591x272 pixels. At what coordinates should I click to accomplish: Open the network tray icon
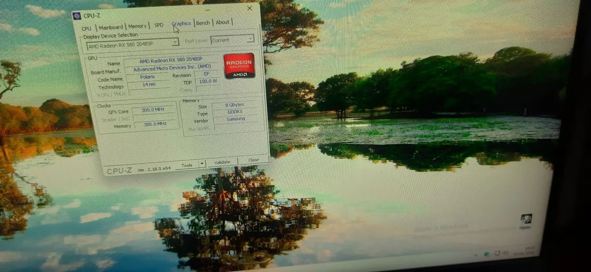[497, 253]
